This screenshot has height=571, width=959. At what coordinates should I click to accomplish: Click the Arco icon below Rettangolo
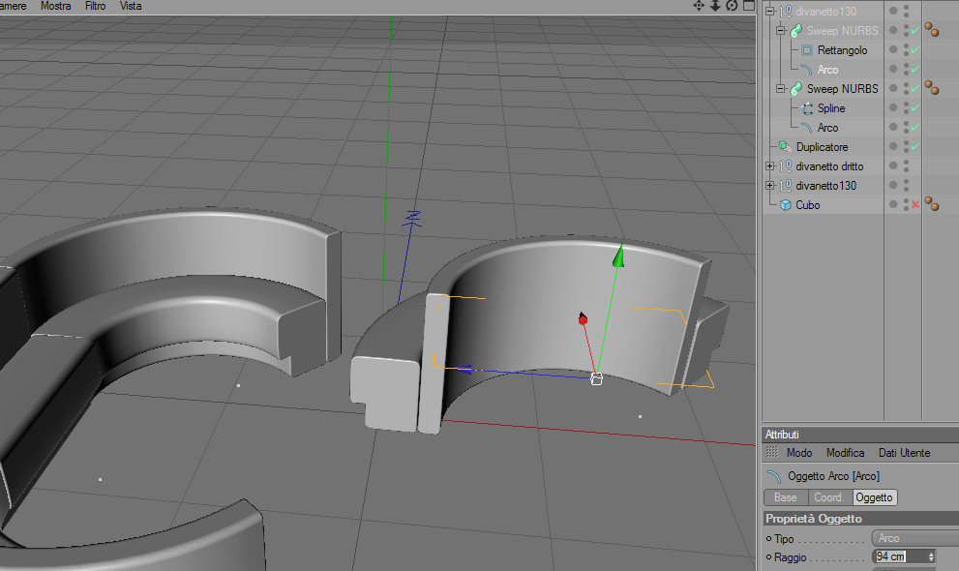click(x=807, y=70)
